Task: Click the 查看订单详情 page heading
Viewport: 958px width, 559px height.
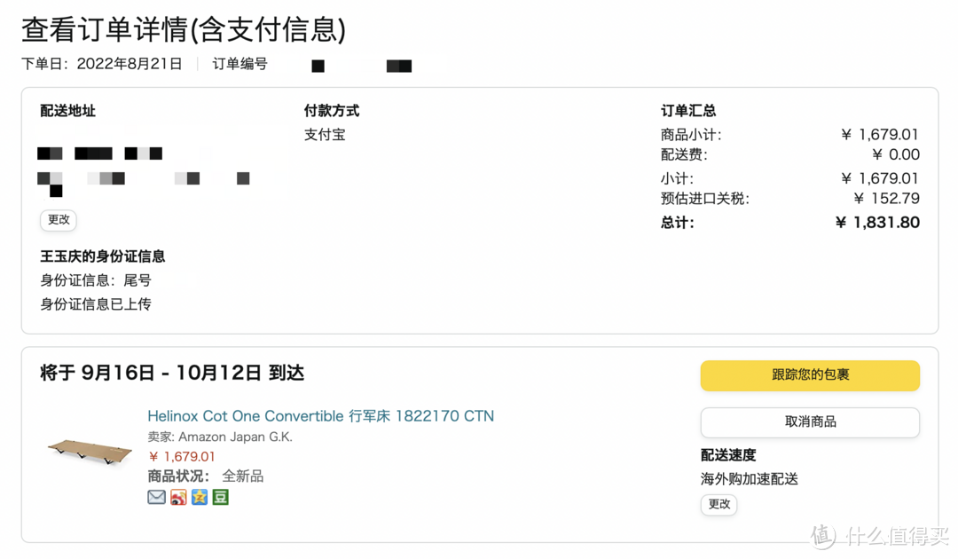Action: pos(184,29)
